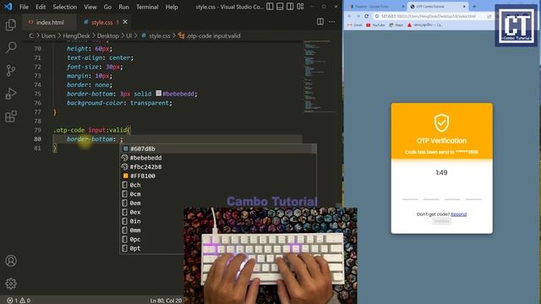Click the #bebebedd color swatch on line 75
This screenshot has width=541, height=304.
pyautogui.click(x=159, y=93)
